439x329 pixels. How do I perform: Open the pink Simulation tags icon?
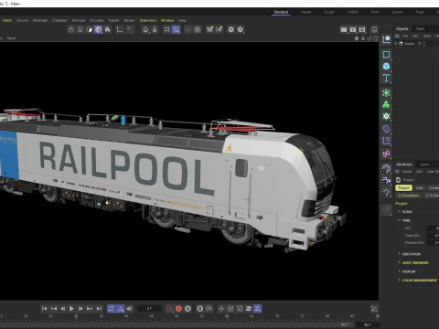click(x=386, y=154)
